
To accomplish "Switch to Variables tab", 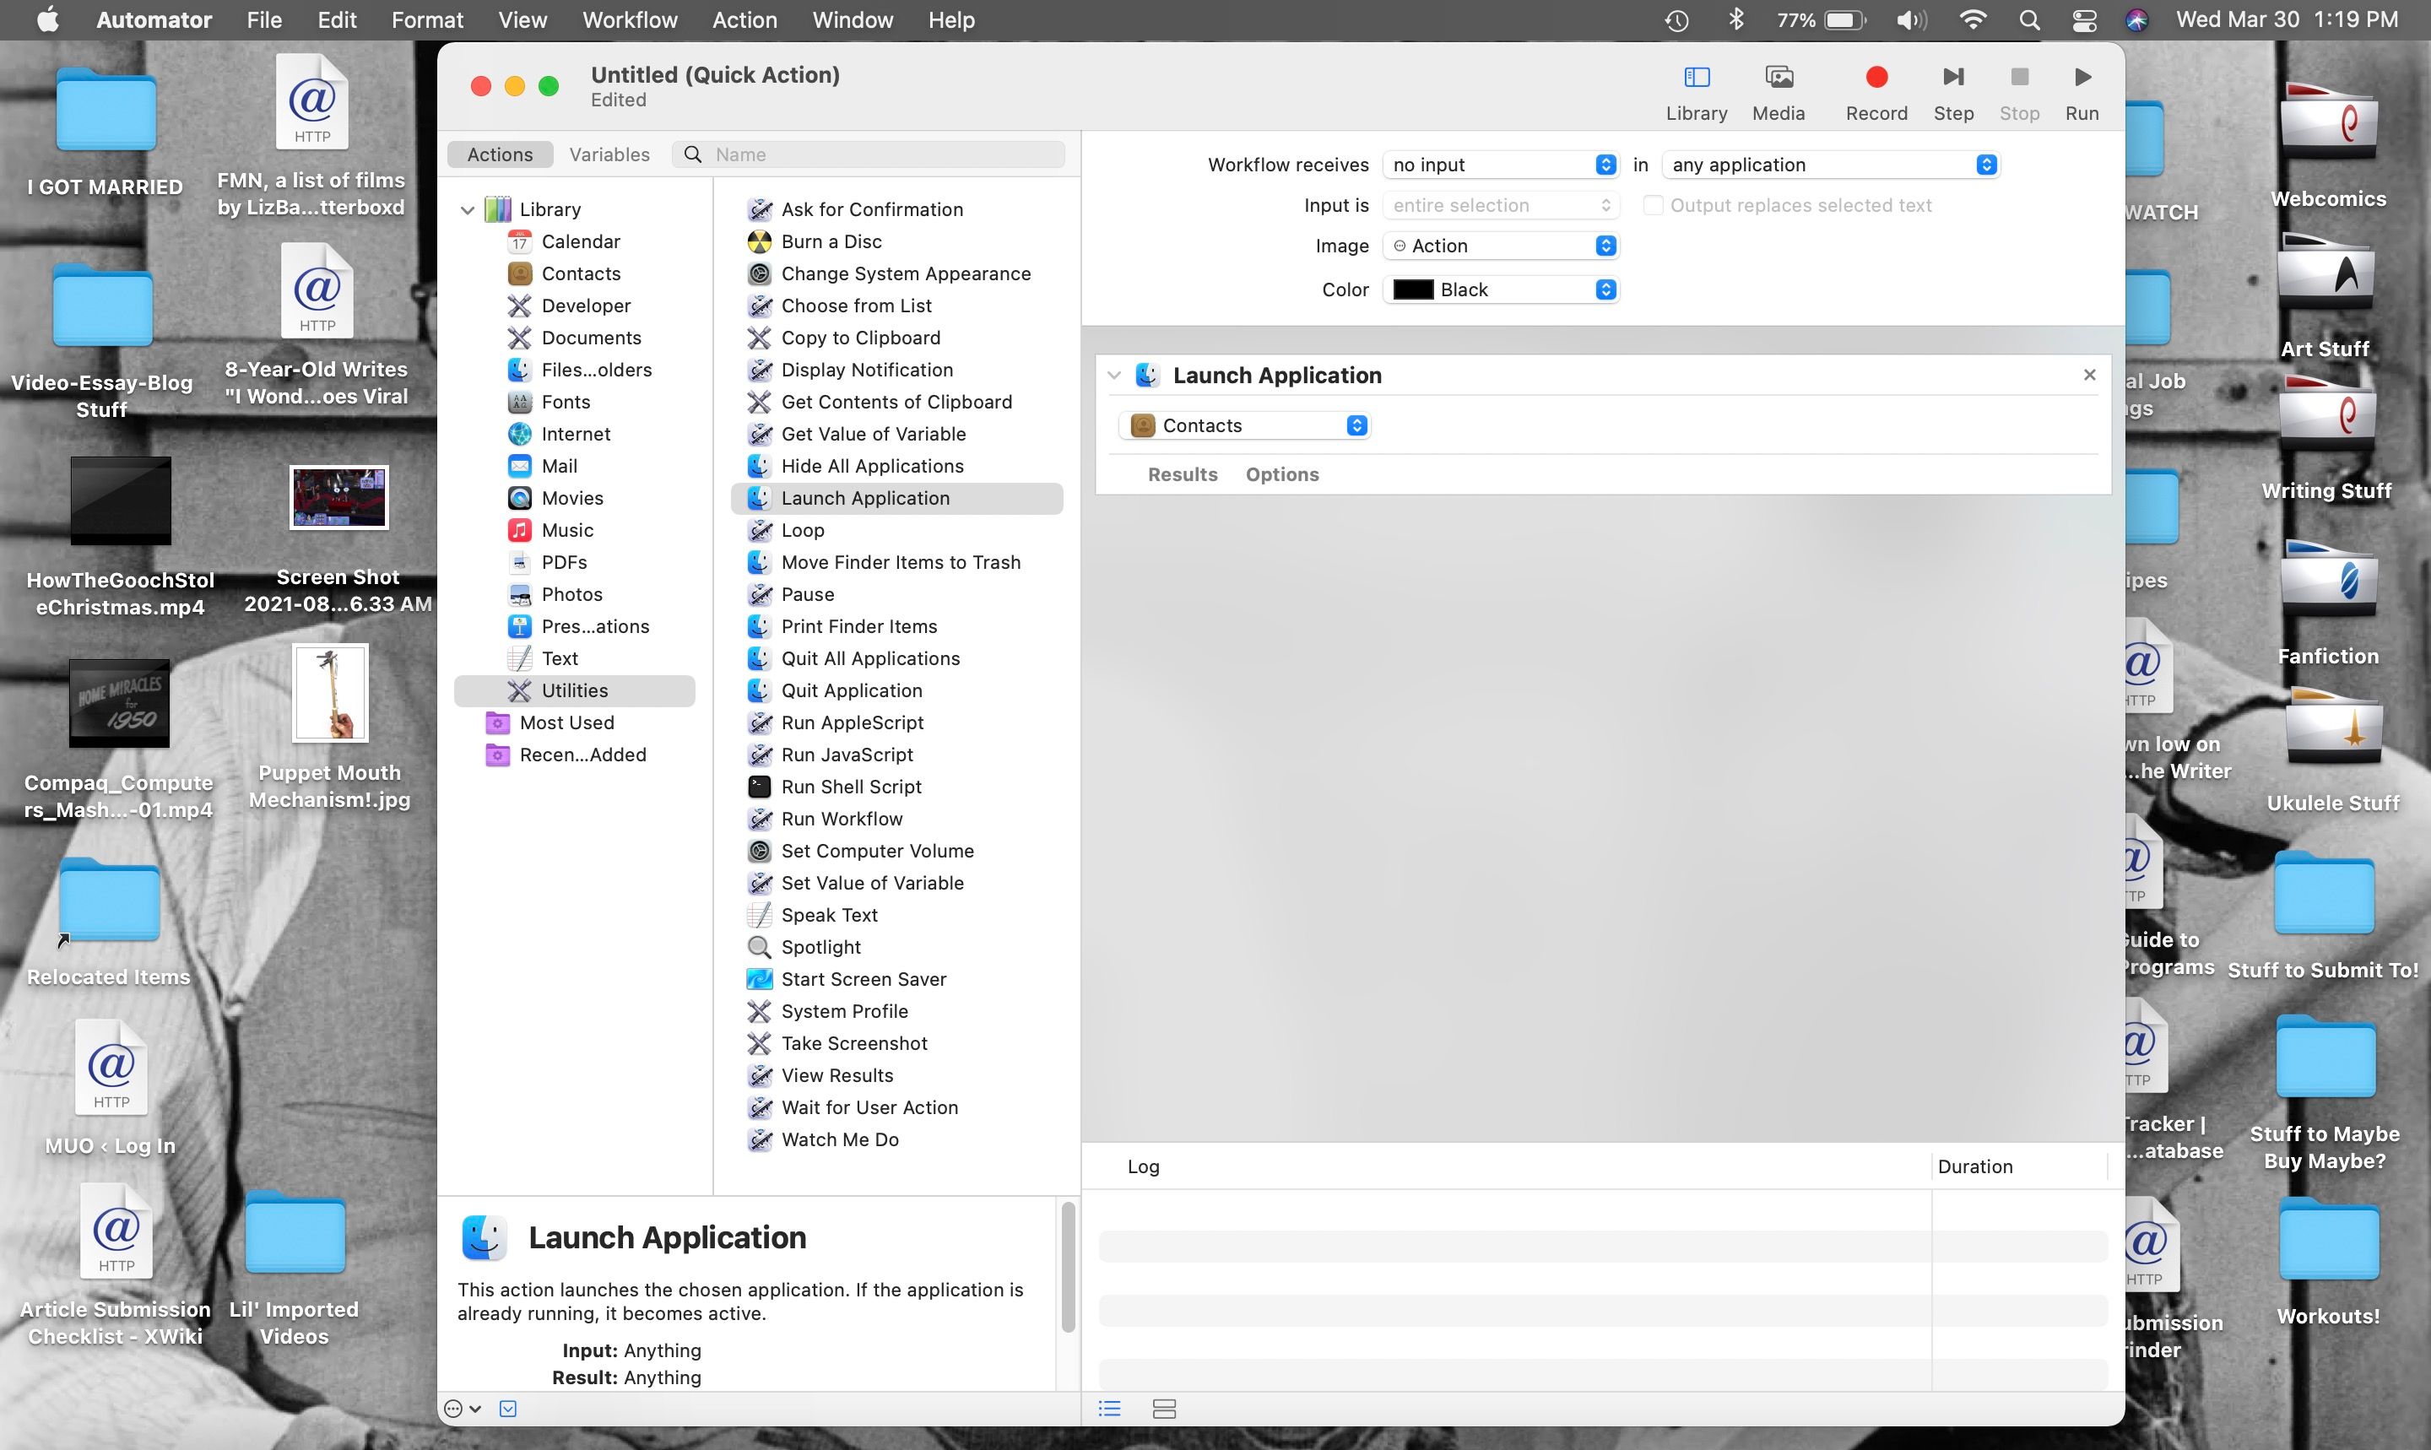I will 609,152.
